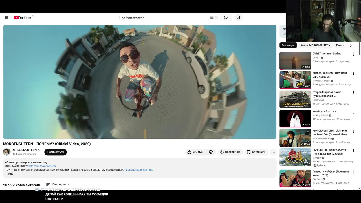
Task: Click the Поделиться share button
Action: [230, 152]
